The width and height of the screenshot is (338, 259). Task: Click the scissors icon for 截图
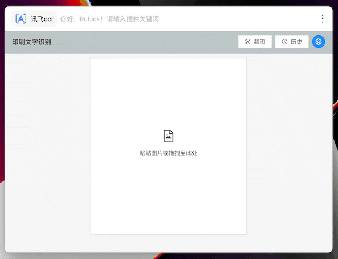pyautogui.click(x=247, y=42)
